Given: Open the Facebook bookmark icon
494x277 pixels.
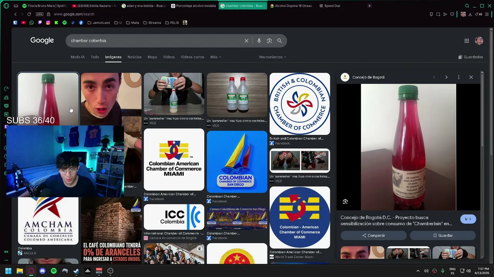Looking at the screenshot, I should (x=81, y=23).
